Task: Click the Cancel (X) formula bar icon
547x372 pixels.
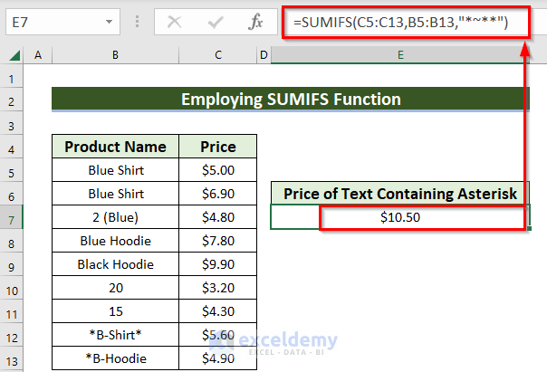Action: tap(176, 20)
